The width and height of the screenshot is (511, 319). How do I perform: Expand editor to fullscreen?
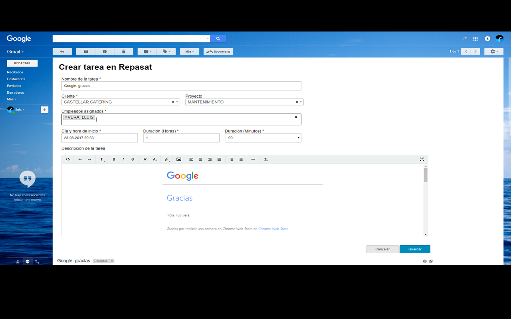click(422, 159)
